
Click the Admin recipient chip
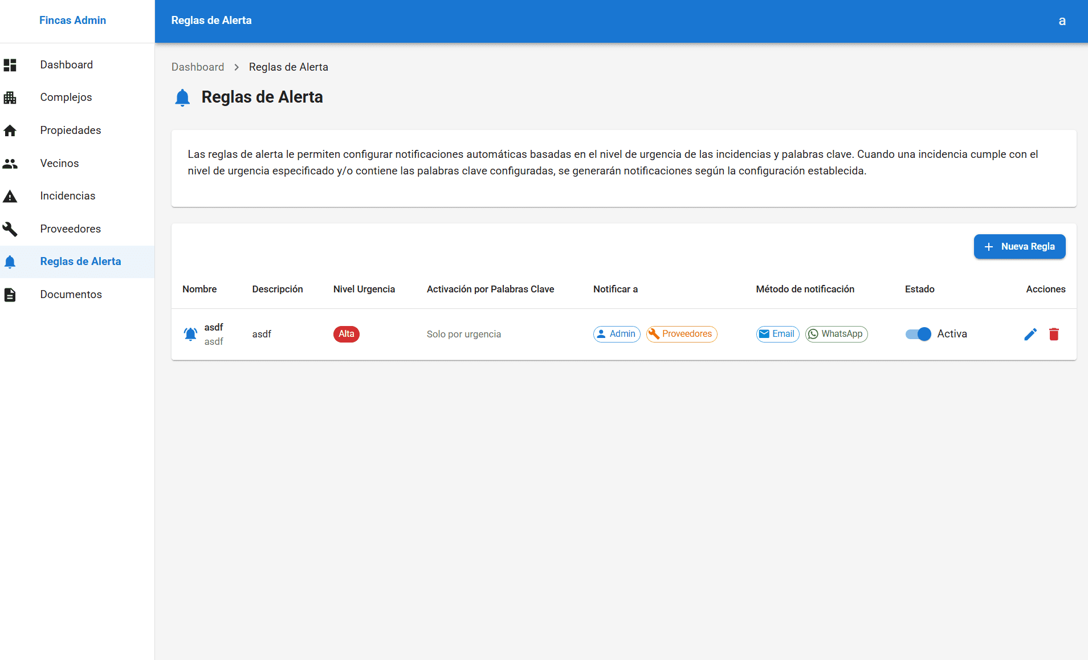pos(617,334)
